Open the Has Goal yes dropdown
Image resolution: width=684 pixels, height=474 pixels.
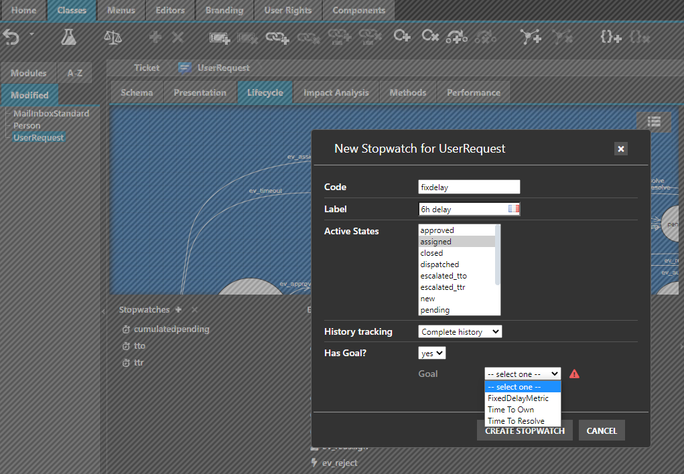click(x=431, y=353)
